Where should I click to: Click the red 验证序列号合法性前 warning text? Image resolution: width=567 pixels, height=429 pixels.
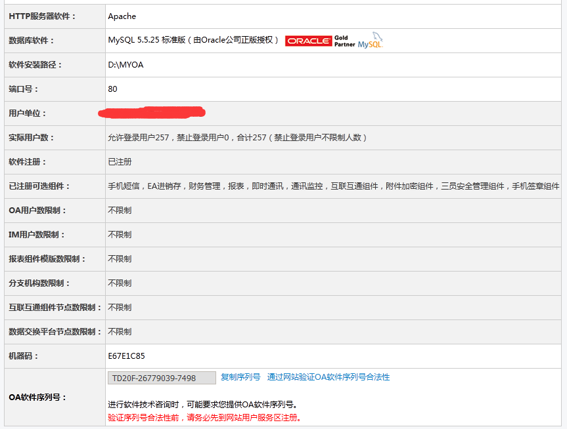coord(204,418)
